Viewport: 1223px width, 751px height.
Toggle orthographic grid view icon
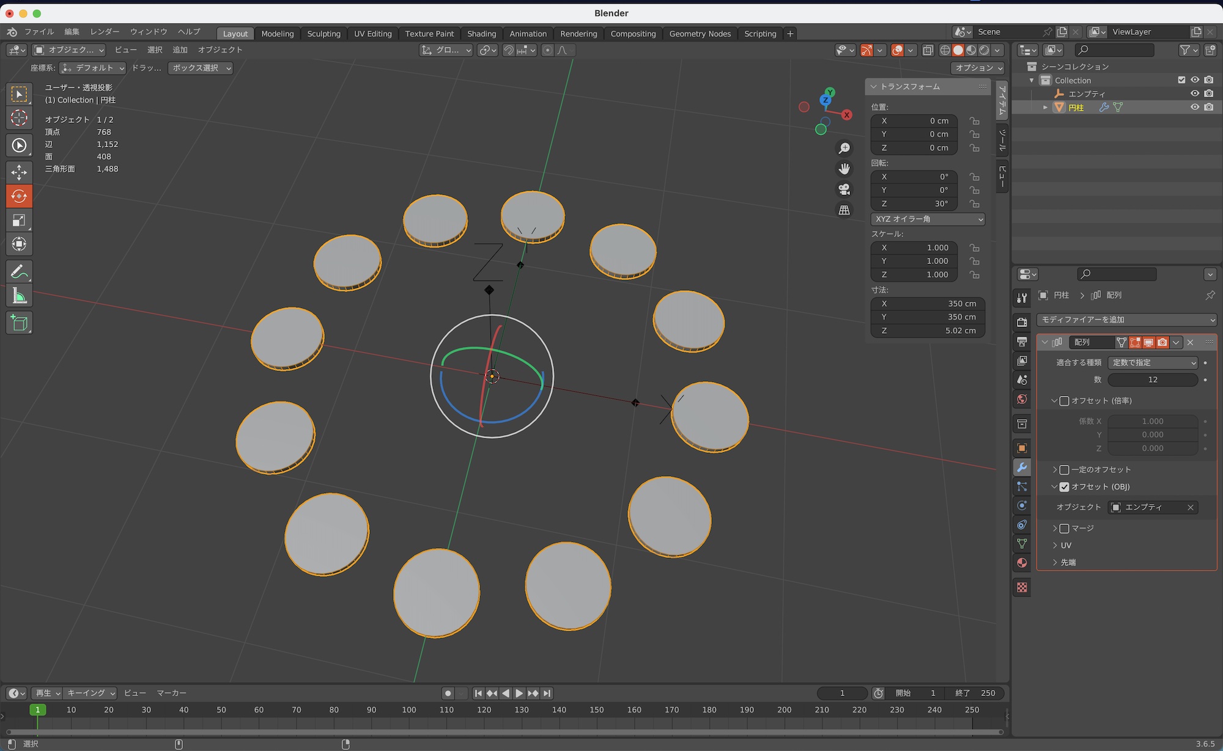coord(844,210)
